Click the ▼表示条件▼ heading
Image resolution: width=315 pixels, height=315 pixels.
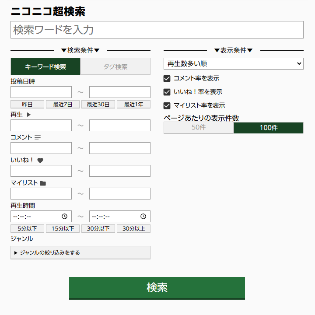pyautogui.click(x=234, y=50)
